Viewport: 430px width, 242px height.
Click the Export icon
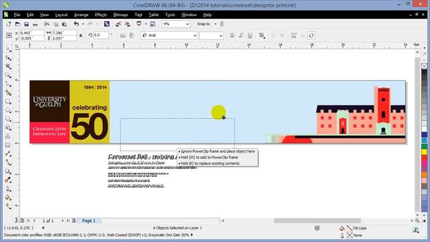pos(127,24)
